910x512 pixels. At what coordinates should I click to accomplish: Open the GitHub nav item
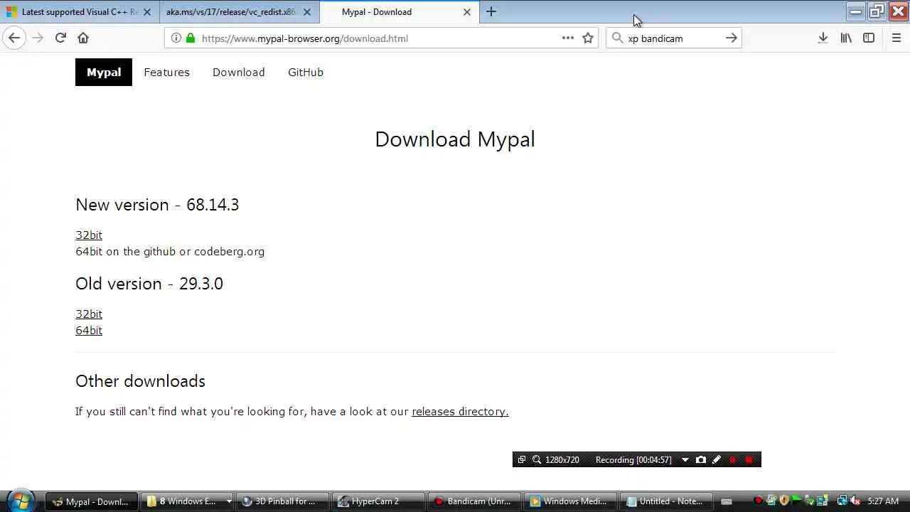[x=306, y=72]
